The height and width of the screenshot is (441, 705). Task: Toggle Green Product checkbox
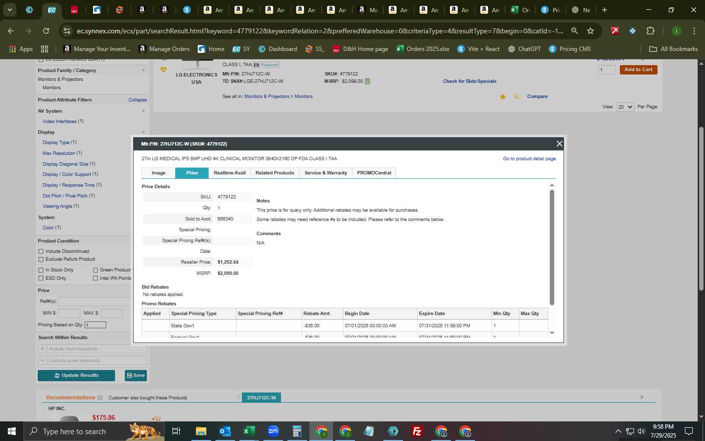click(95, 270)
